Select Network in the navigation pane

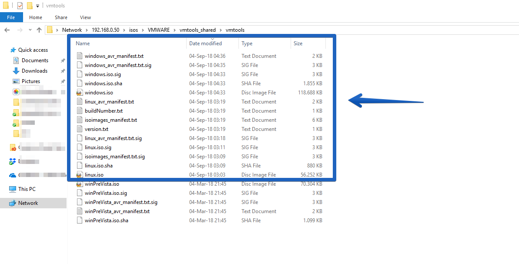(28, 203)
